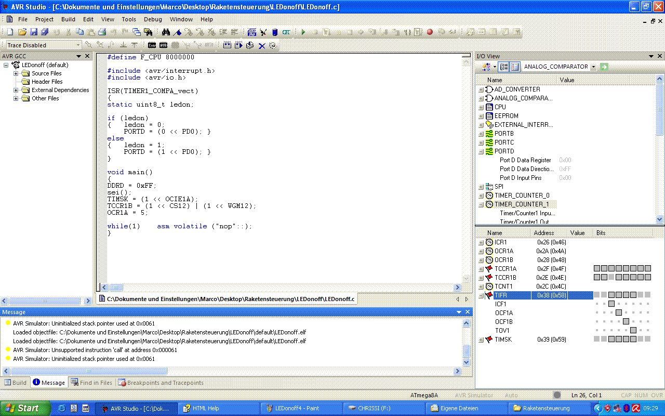
Task: Open LEDonoff4 - Paint from taskbar
Action: (x=297, y=408)
